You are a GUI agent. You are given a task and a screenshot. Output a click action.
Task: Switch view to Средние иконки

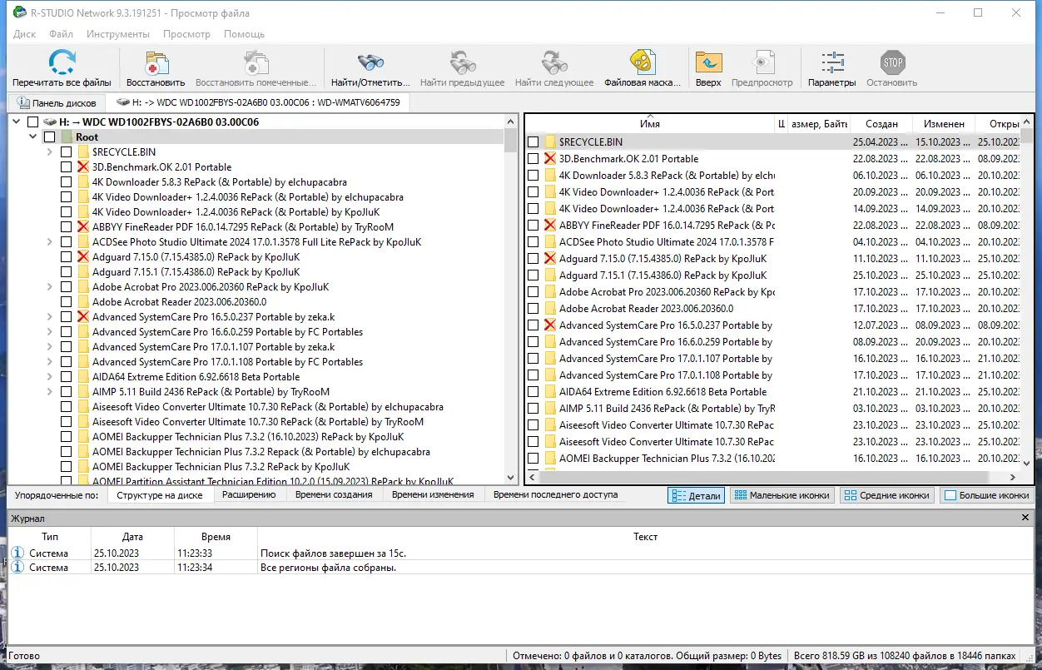click(886, 495)
